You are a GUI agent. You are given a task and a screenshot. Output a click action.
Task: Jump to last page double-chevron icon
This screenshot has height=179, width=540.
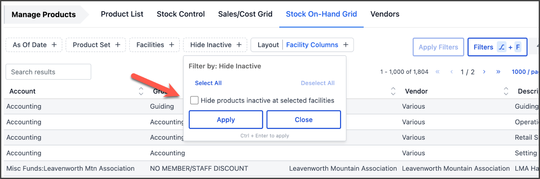click(498, 72)
